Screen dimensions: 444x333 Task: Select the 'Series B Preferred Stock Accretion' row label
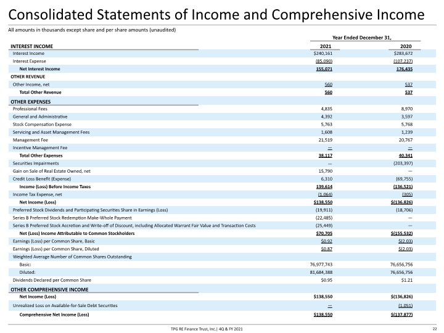point(134,226)
